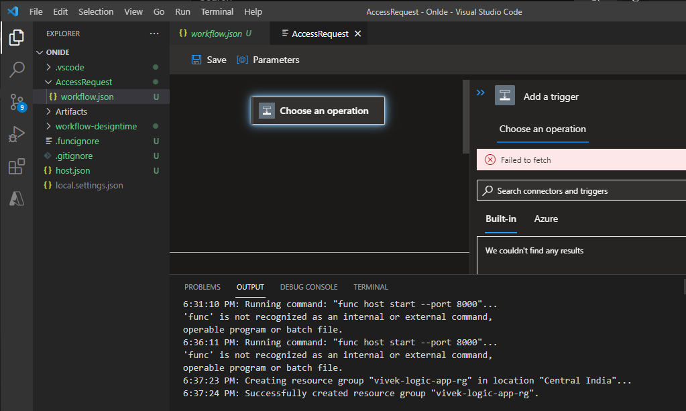Screen dimensions: 686x411
Task: Open the Run and Debug view
Action: click(x=17, y=134)
